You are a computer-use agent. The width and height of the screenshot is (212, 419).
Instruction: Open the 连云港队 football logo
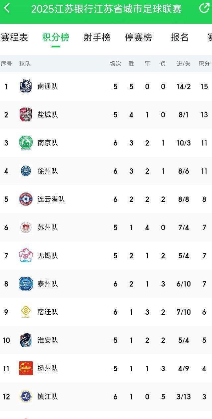pos(26,199)
